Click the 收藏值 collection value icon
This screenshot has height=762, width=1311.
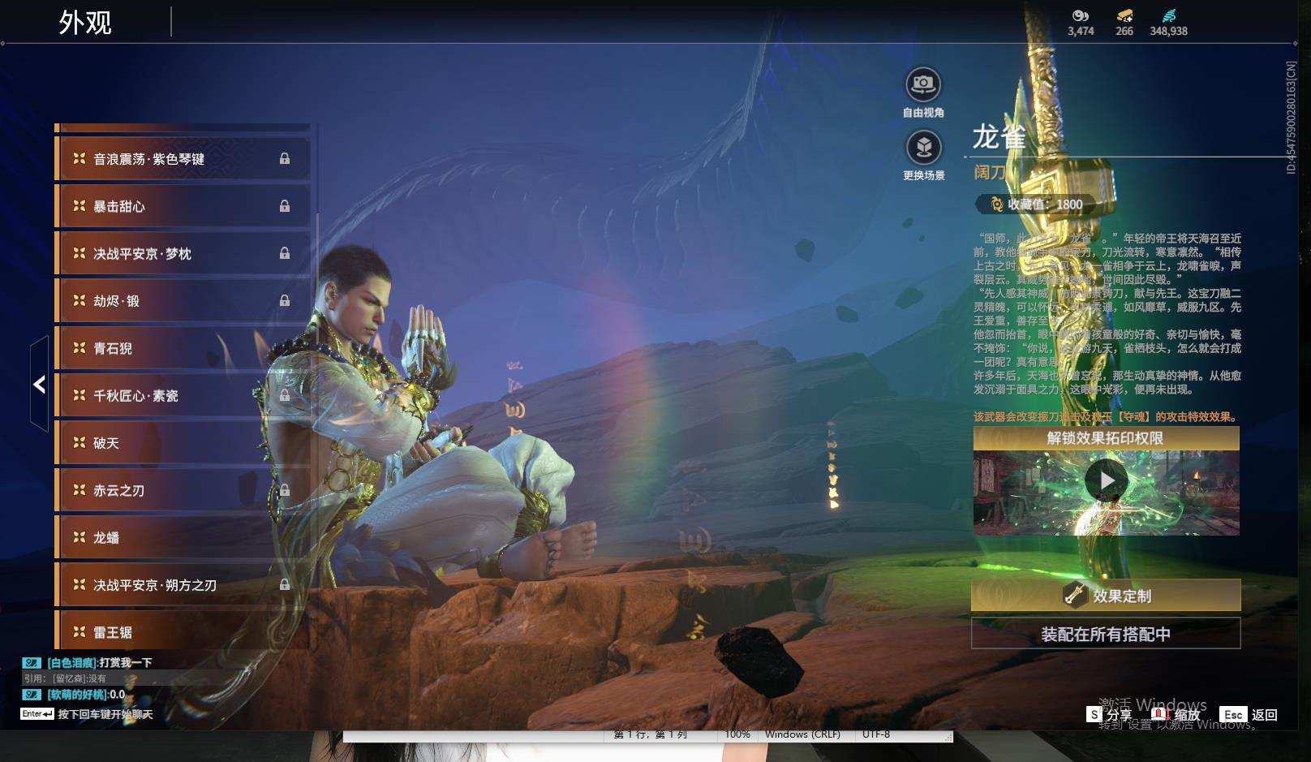click(996, 204)
